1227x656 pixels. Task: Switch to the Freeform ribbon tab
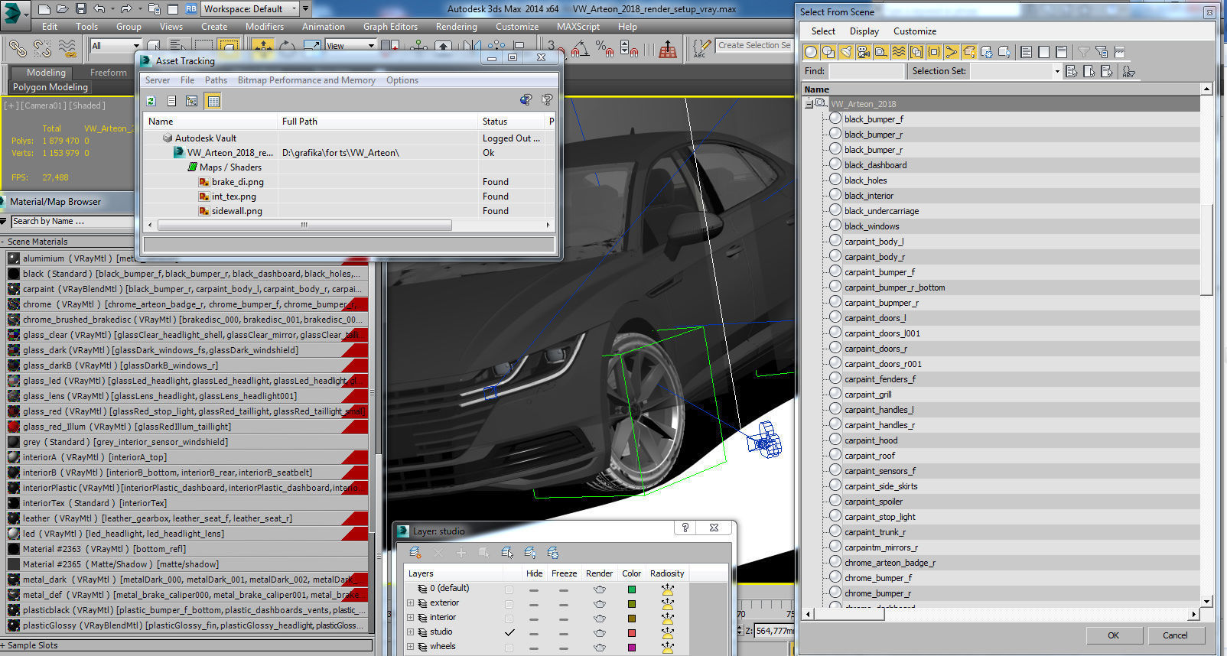109,73
